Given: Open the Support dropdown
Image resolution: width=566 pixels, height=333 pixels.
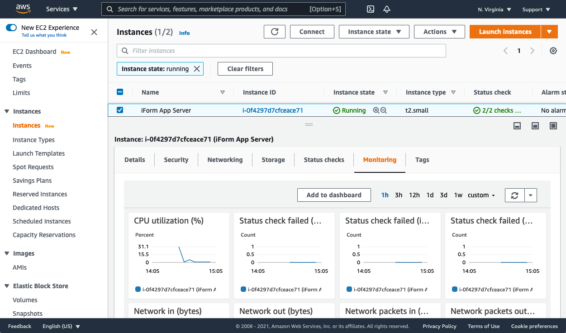Looking at the screenshot, I should click(536, 10).
